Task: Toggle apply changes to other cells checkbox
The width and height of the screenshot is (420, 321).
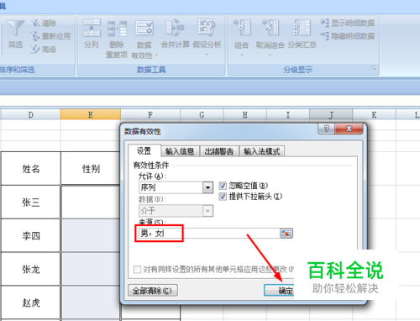Action: coord(137,270)
